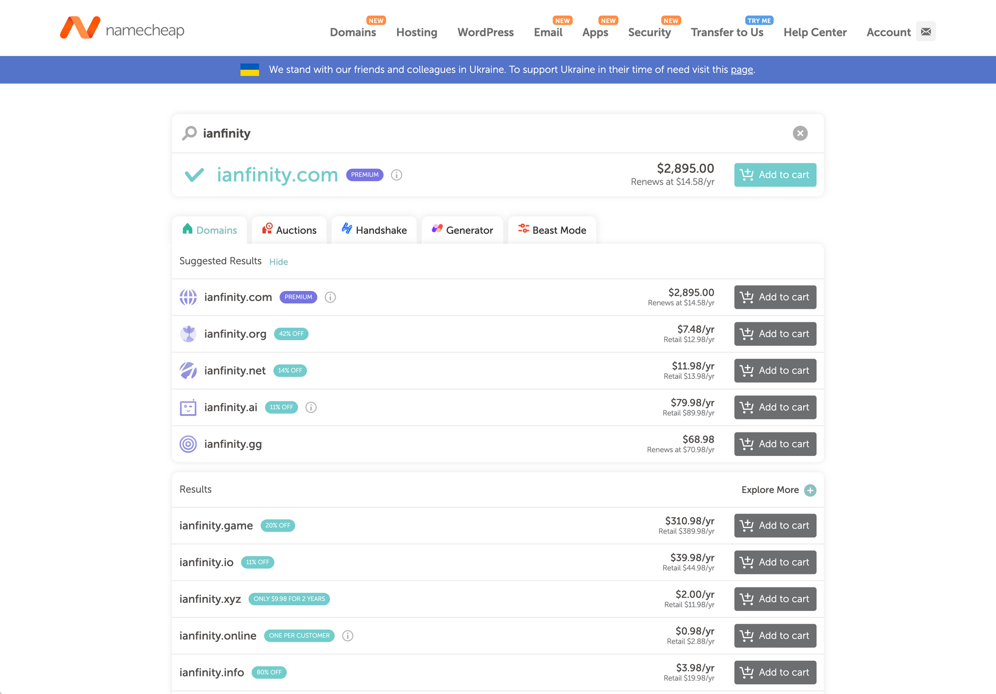Viewport: 996px width, 694px height.
Task: Open the Account menu
Action: [888, 32]
